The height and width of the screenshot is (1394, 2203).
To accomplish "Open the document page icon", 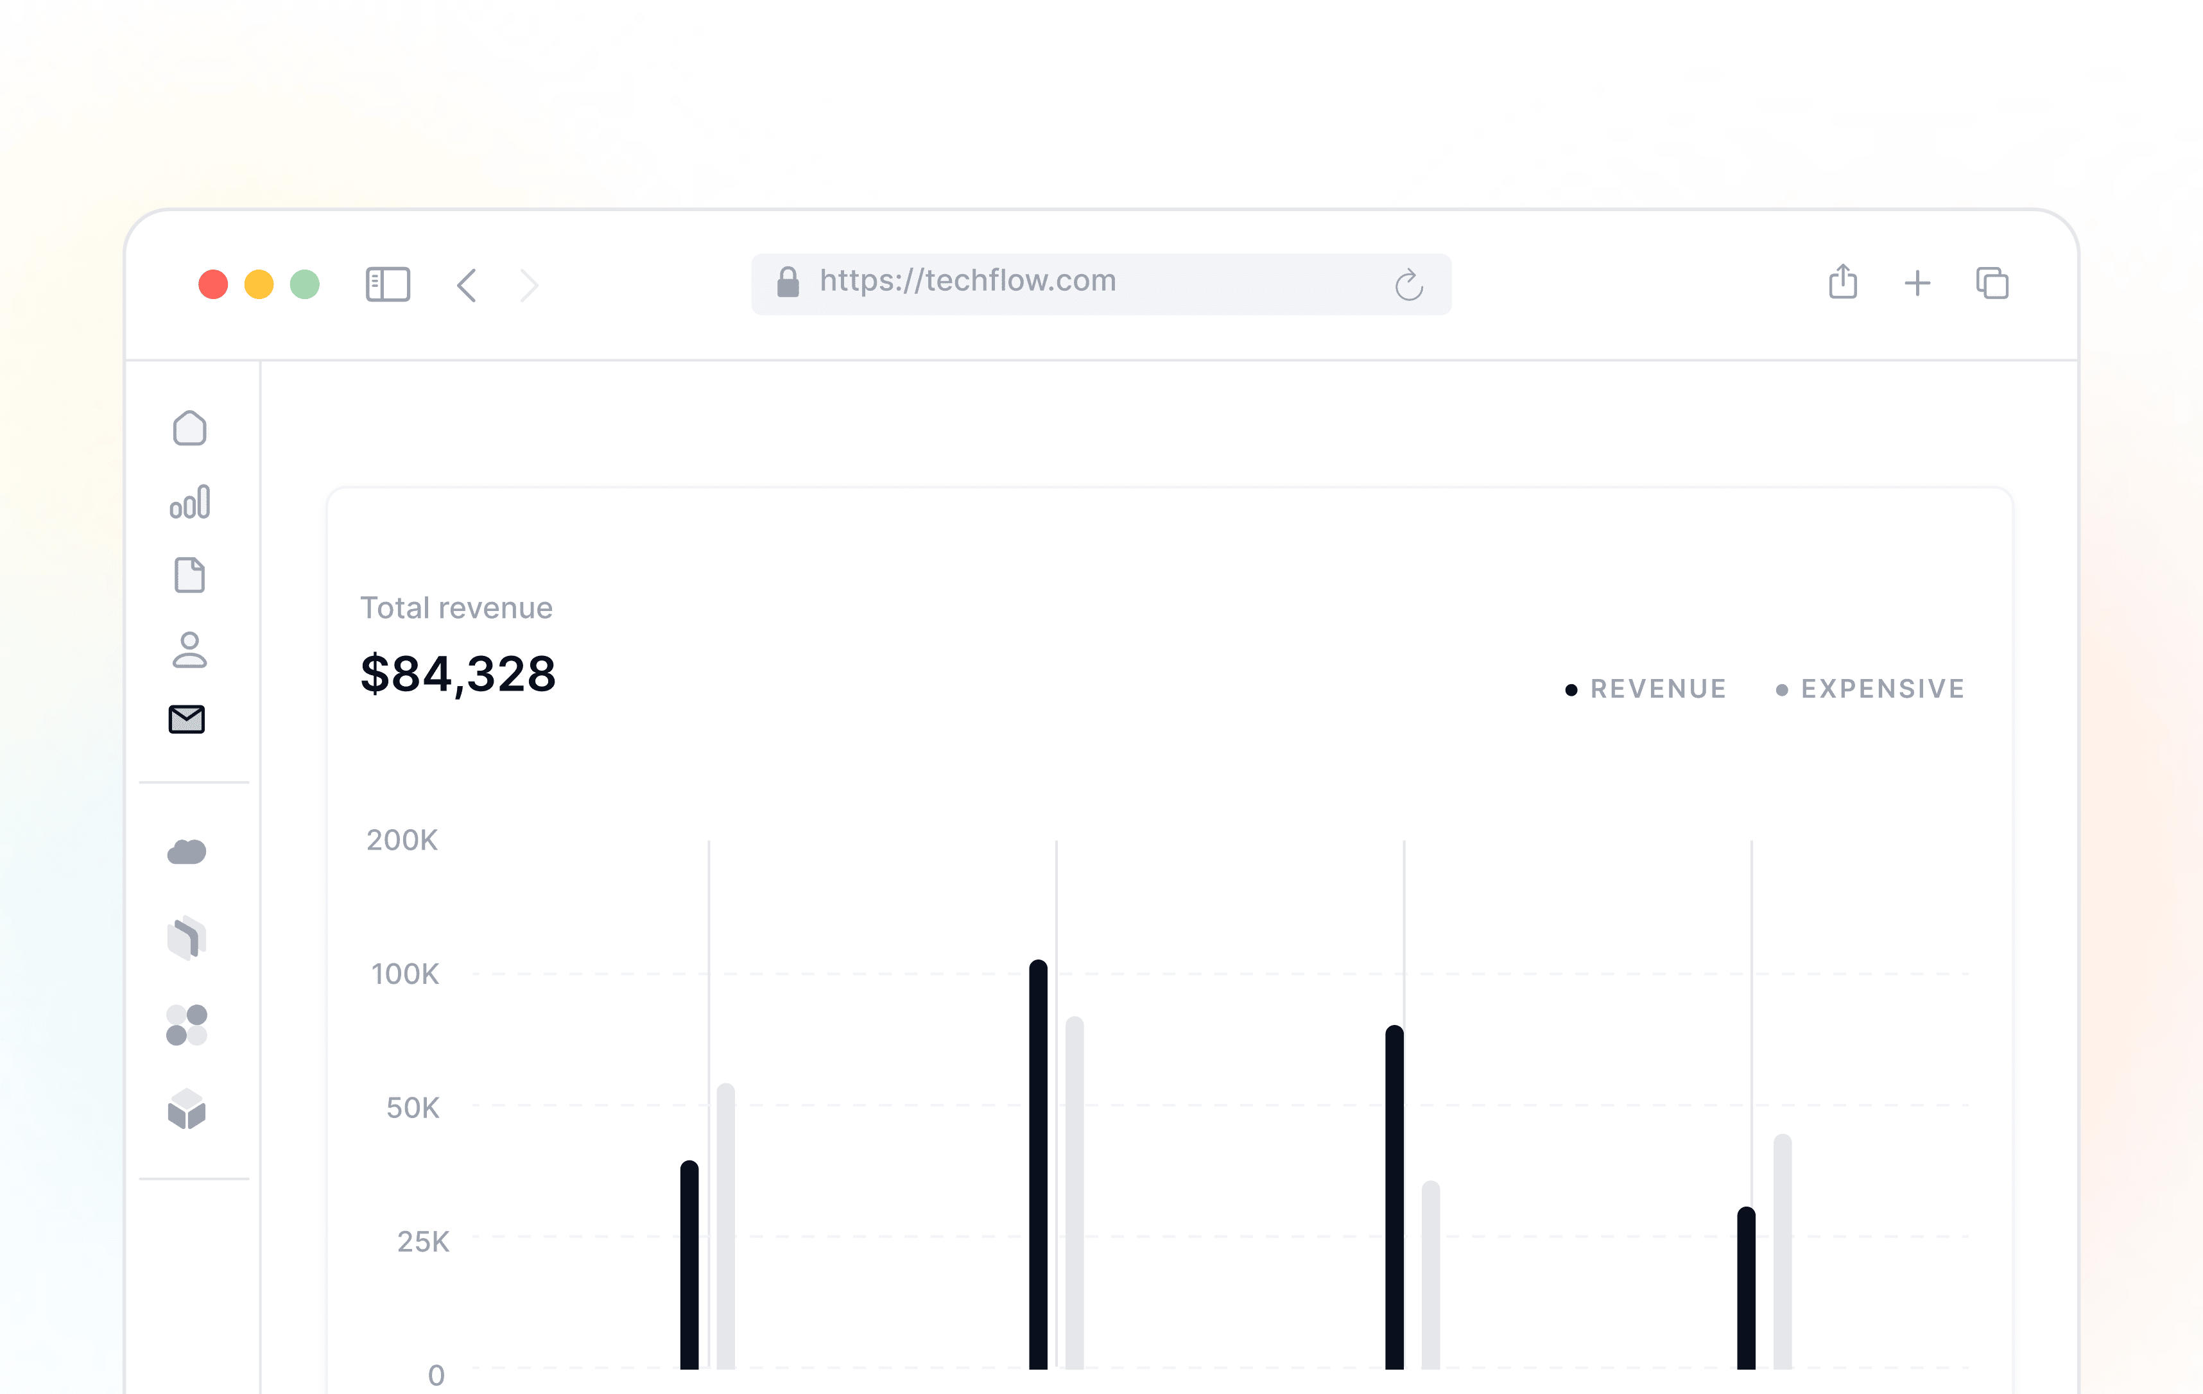I will tap(189, 575).
